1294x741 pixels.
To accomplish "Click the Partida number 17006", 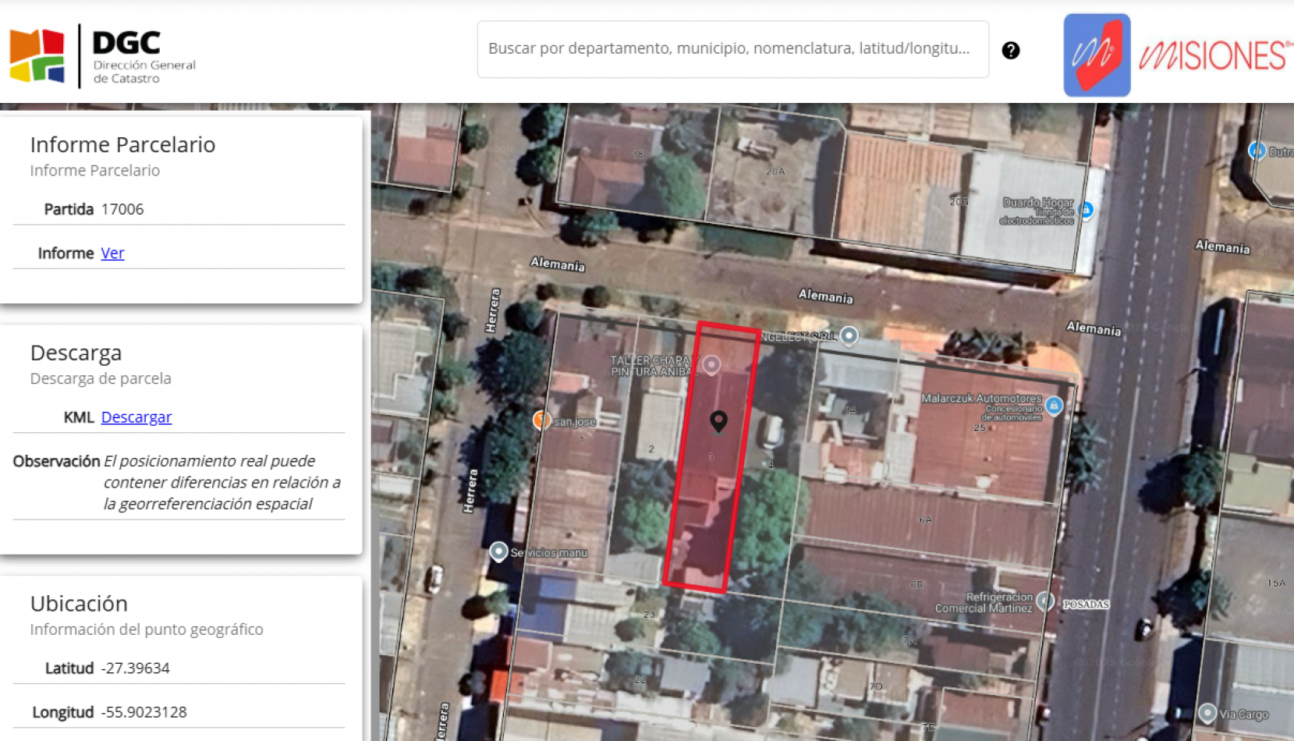I will (x=122, y=208).
